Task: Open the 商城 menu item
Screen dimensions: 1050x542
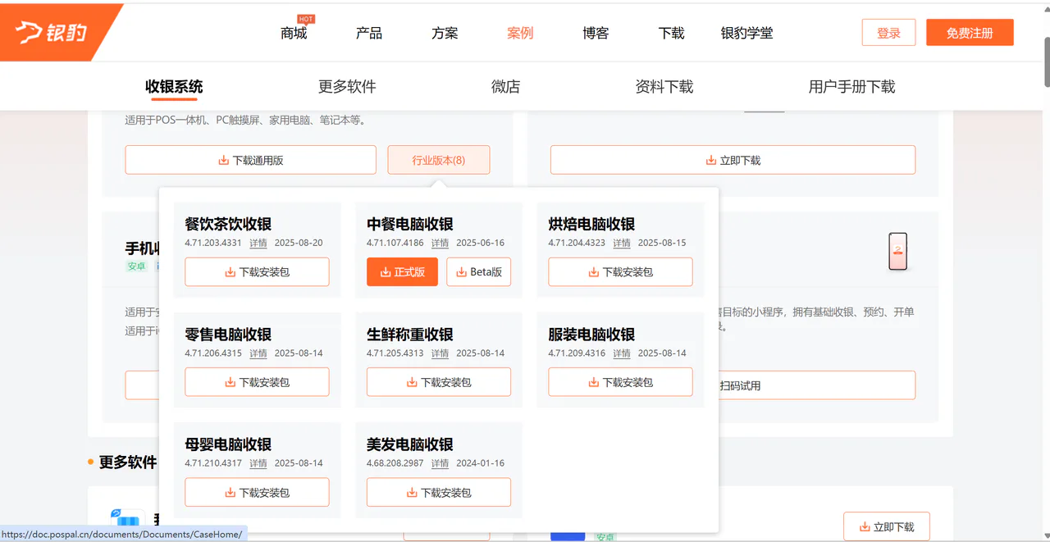Action: pos(294,33)
